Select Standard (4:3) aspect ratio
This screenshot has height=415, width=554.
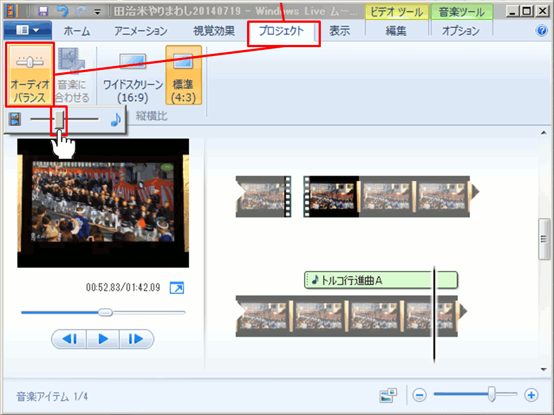pyautogui.click(x=183, y=75)
